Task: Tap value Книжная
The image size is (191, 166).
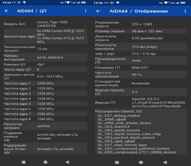Action: (140, 83)
